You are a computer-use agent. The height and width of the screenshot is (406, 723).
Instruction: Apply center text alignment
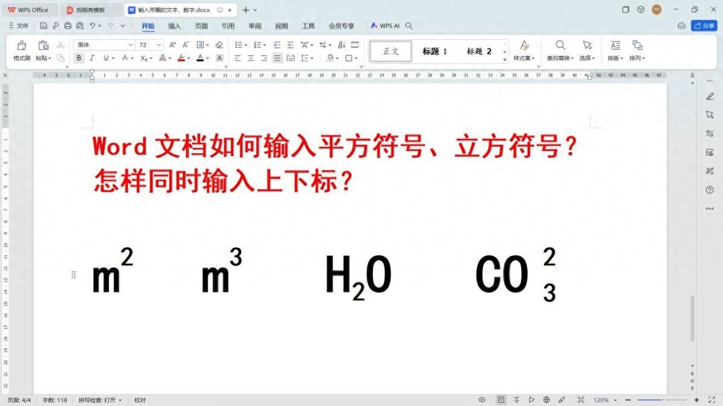point(251,58)
